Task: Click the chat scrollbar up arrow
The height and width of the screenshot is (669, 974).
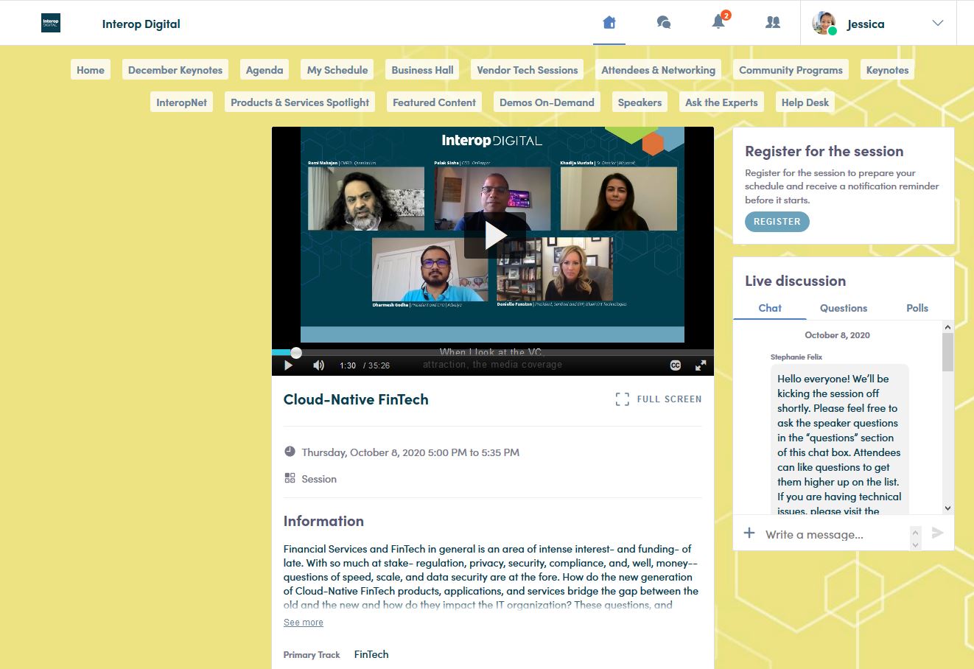Action: (947, 327)
